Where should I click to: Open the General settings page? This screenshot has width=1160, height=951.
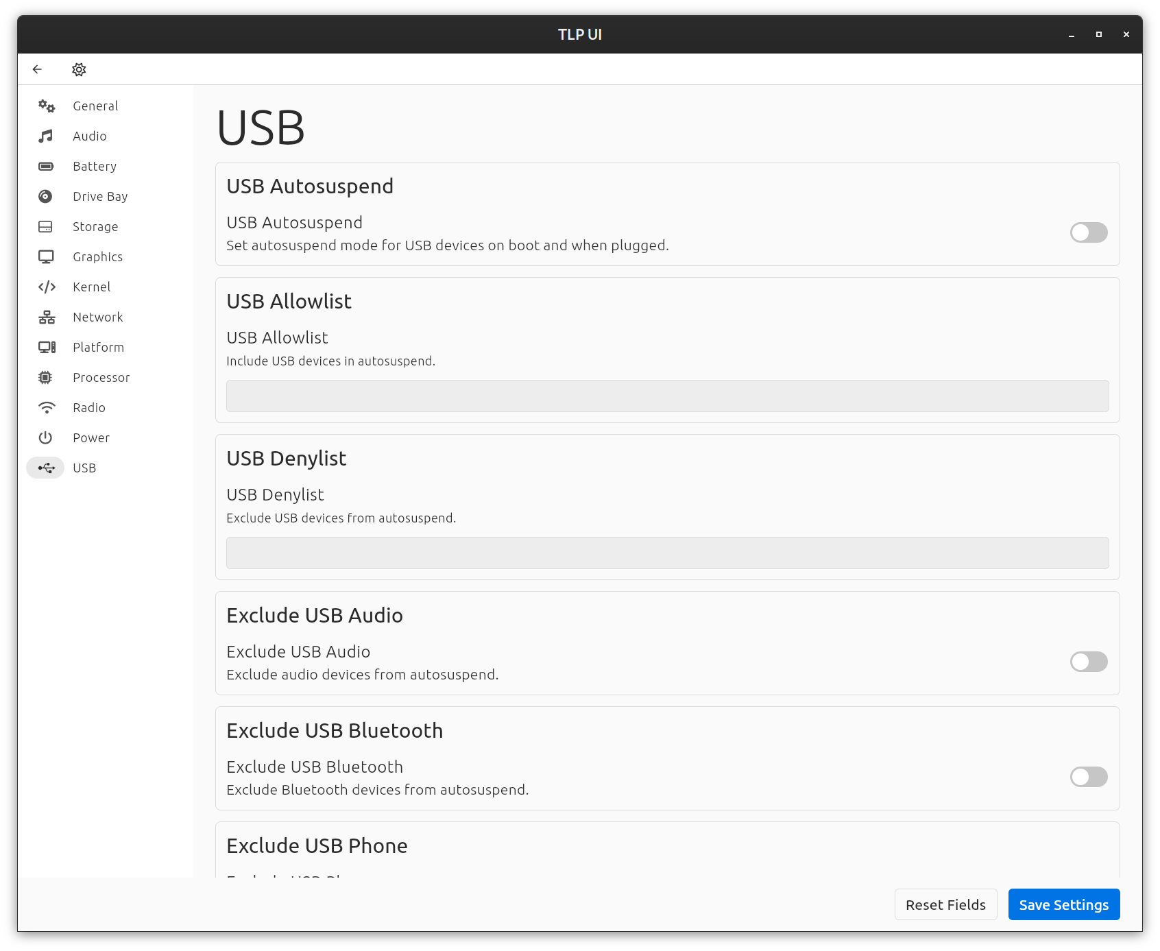(x=95, y=106)
